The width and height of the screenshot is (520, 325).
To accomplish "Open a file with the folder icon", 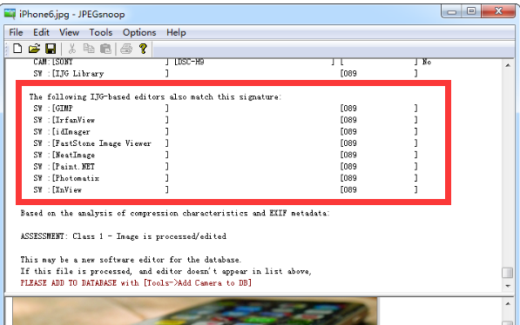I will (x=34, y=49).
